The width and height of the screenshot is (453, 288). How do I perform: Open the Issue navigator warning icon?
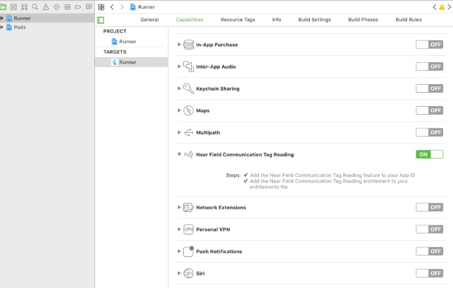(45, 7)
